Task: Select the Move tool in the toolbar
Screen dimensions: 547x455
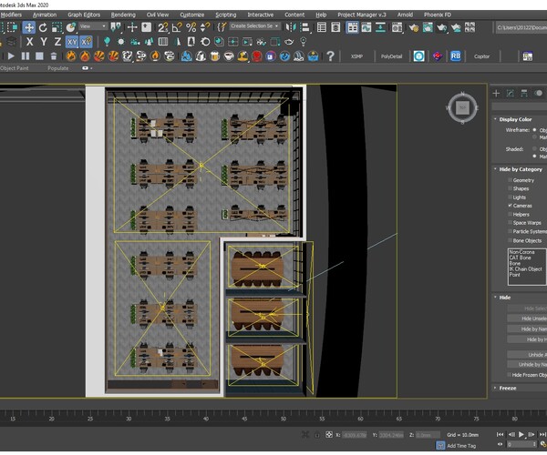Action: (x=29, y=27)
